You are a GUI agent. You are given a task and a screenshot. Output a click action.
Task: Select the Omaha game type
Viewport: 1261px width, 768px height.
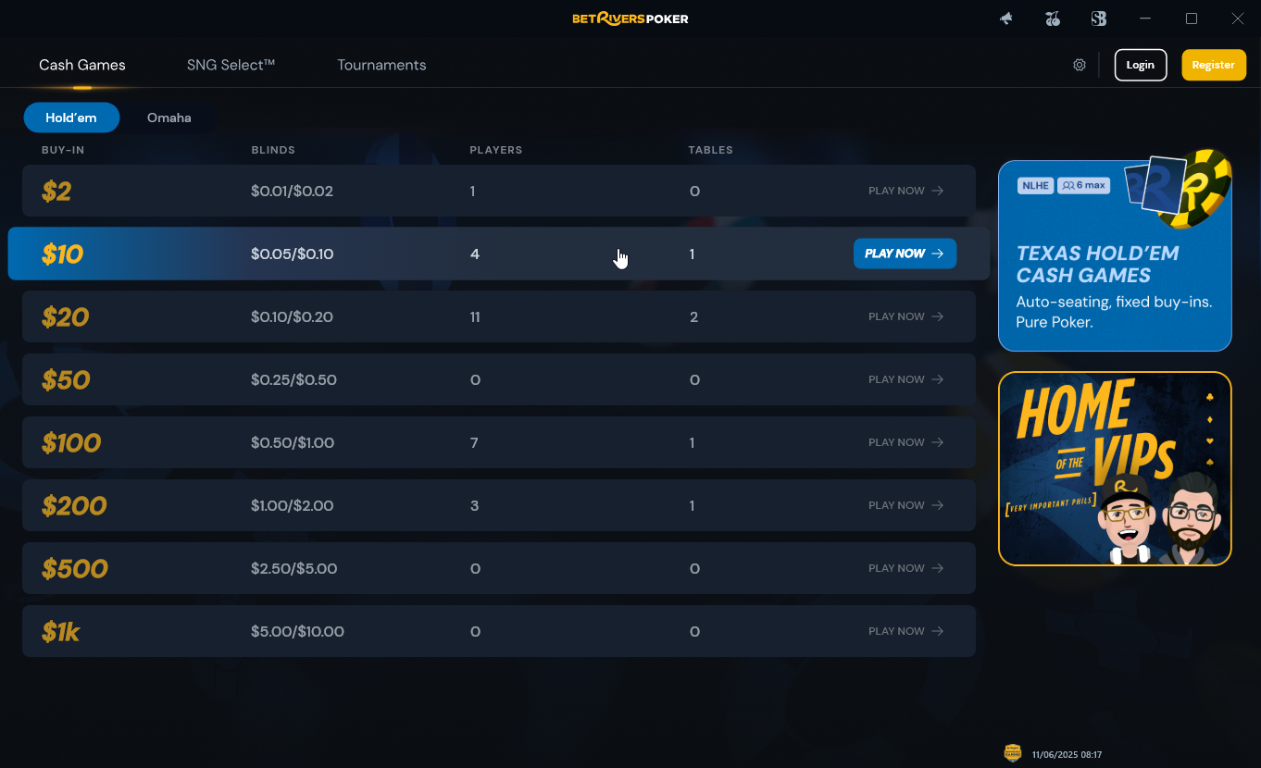coord(169,118)
